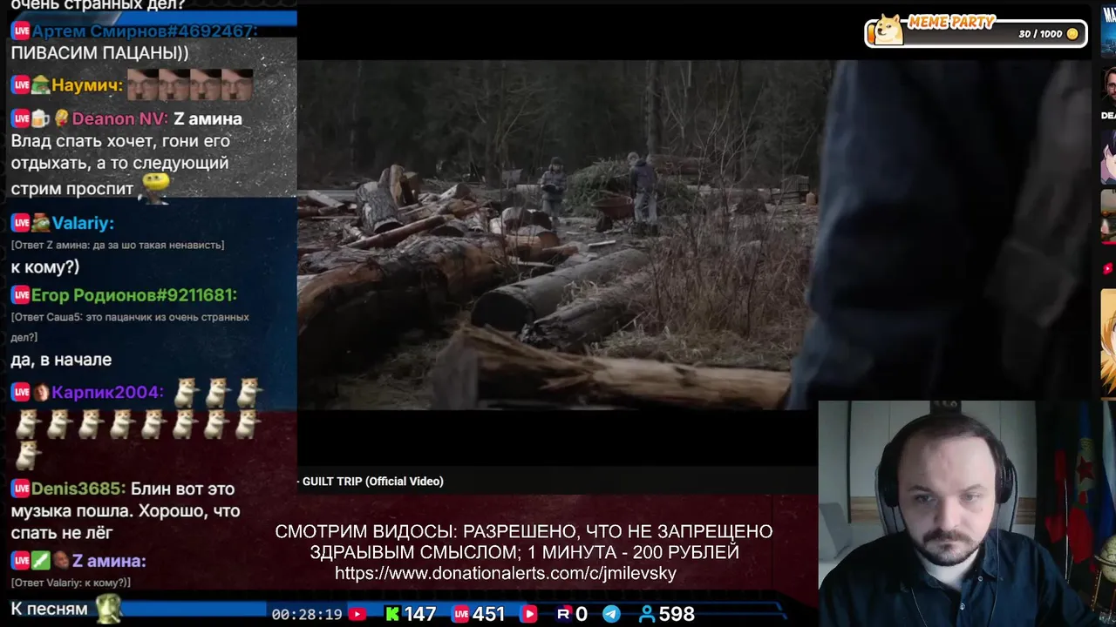Screen dimensions: 1116x627
Task: Click username Deanon NV in chat
Action: pos(119,118)
